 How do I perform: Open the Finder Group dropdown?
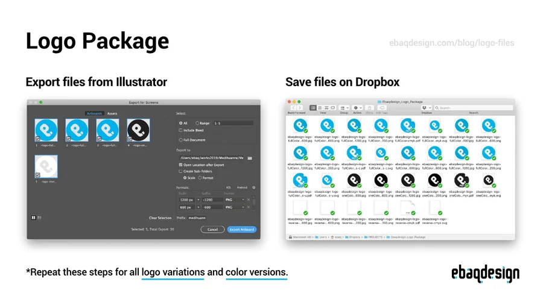point(344,108)
